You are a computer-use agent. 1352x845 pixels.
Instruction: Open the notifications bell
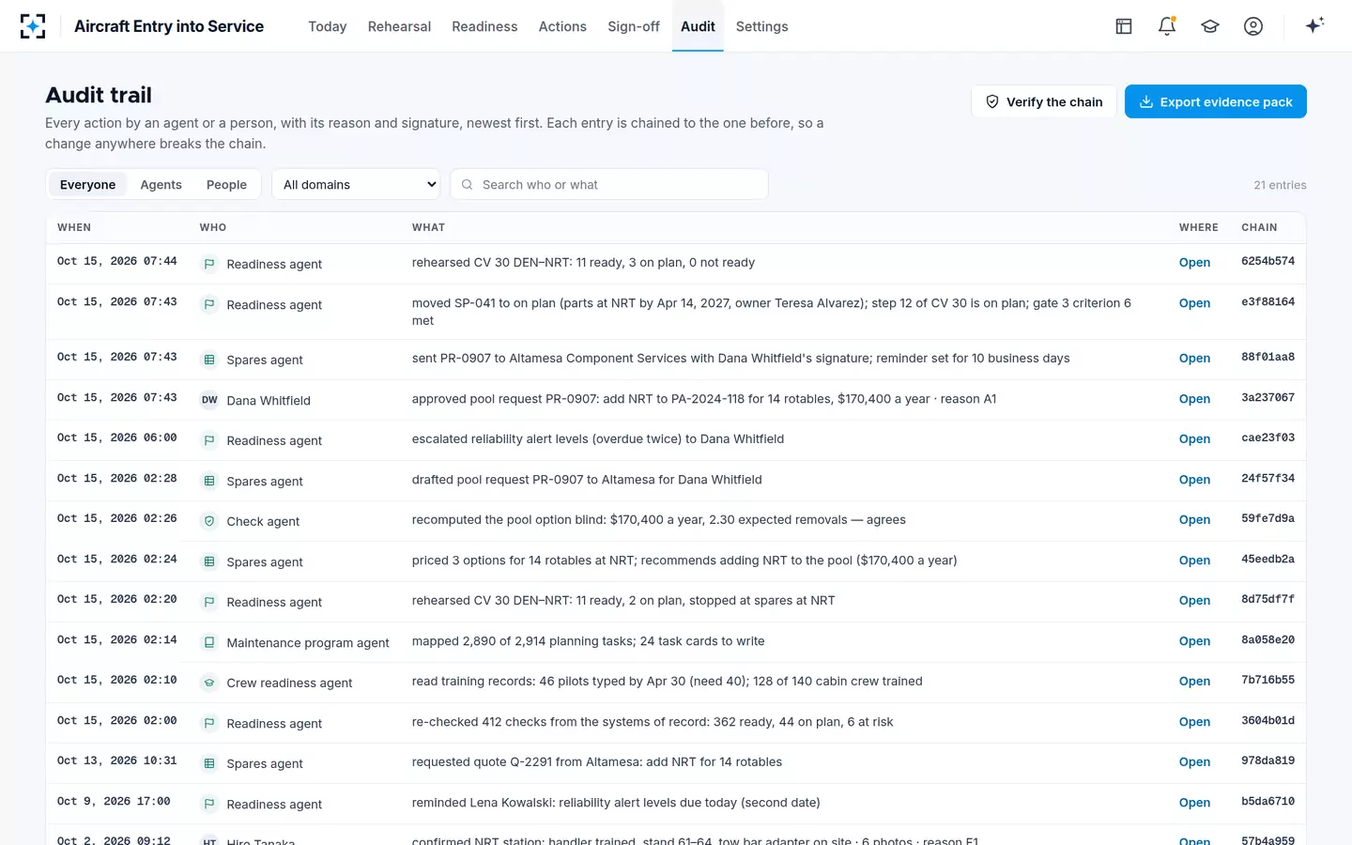coord(1167,26)
